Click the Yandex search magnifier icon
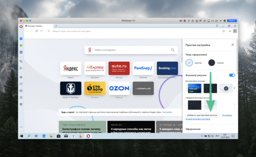Viewport: 256px width, 157px height. (x=173, y=50)
